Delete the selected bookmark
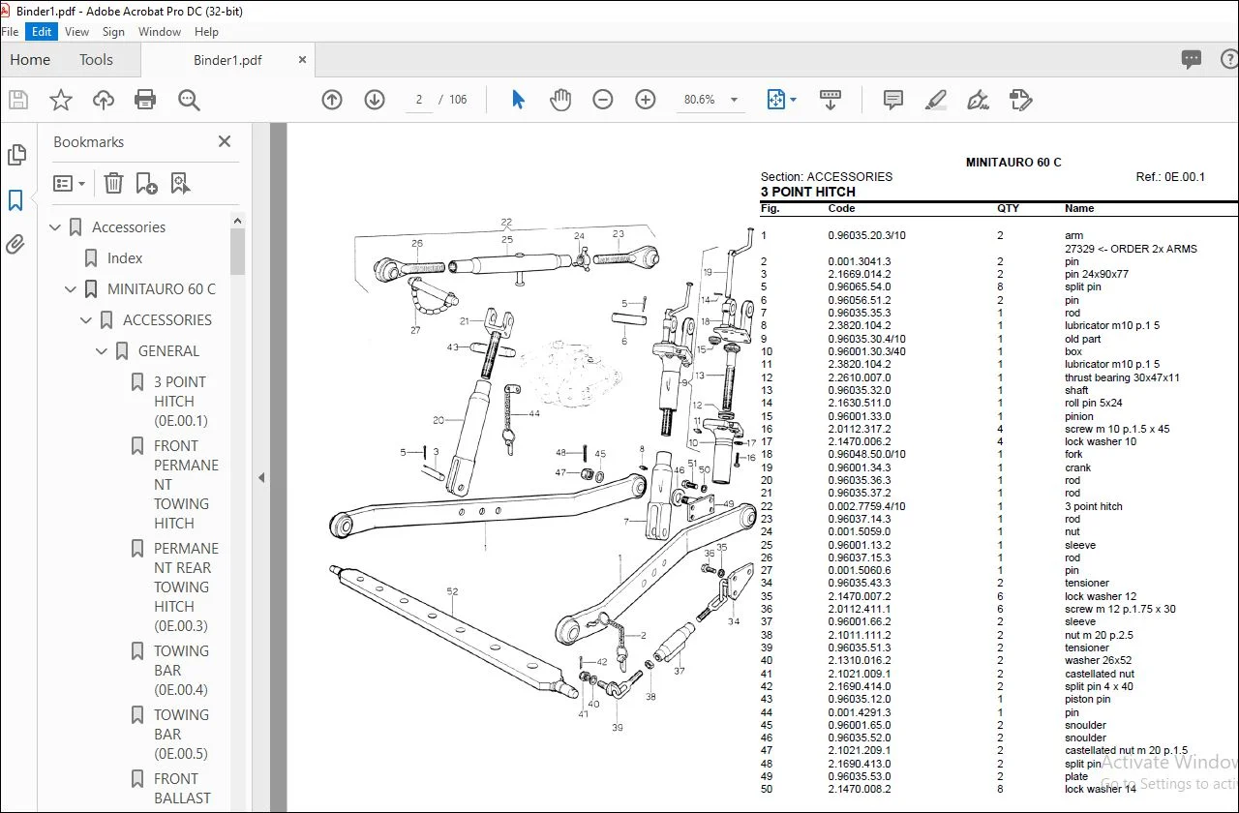 [113, 183]
